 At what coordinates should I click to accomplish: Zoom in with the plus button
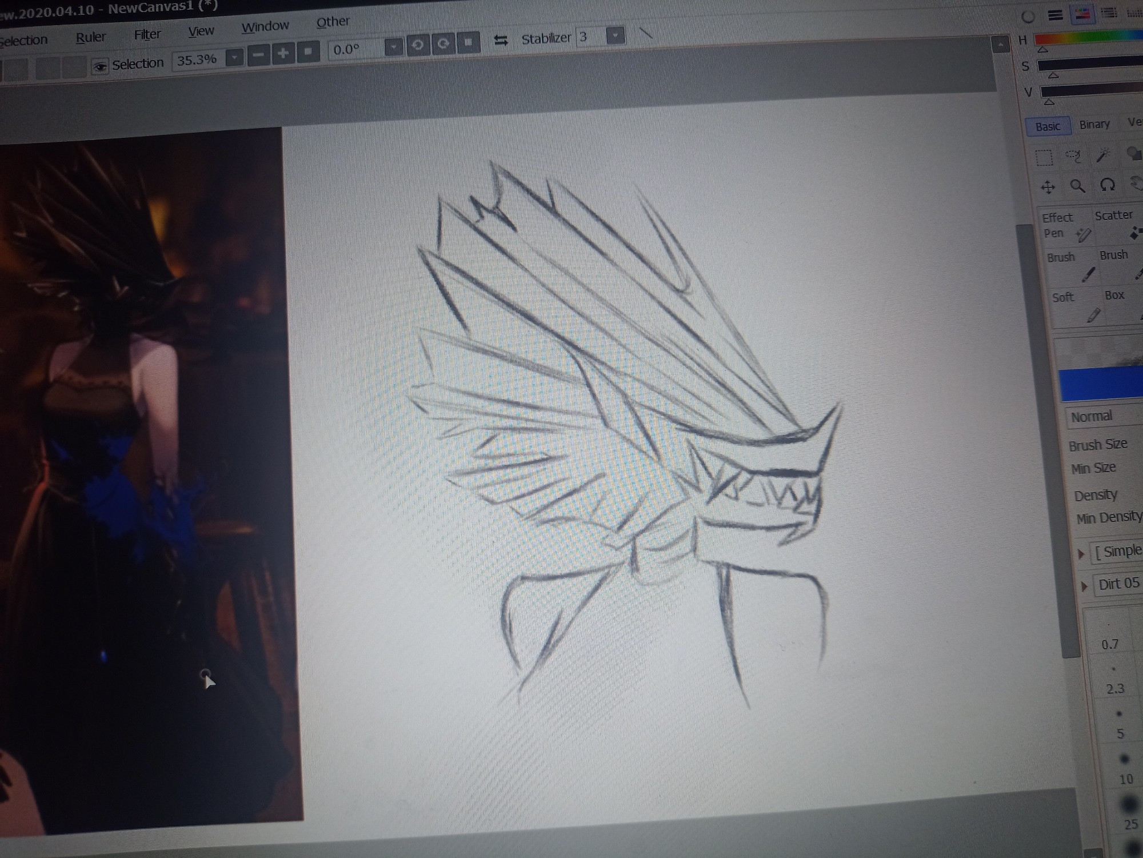click(x=283, y=53)
